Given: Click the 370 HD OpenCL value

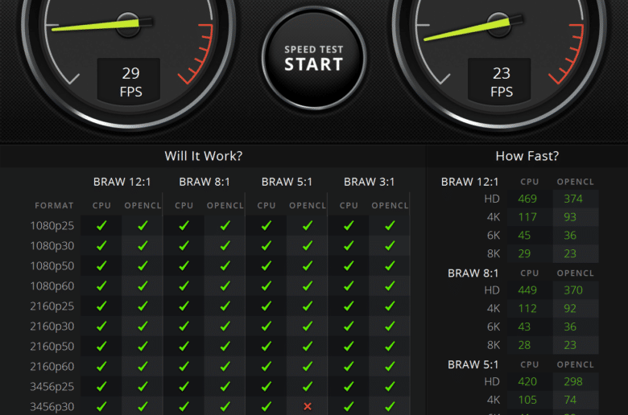Looking at the screenshot, I should (x=573, y=290).
